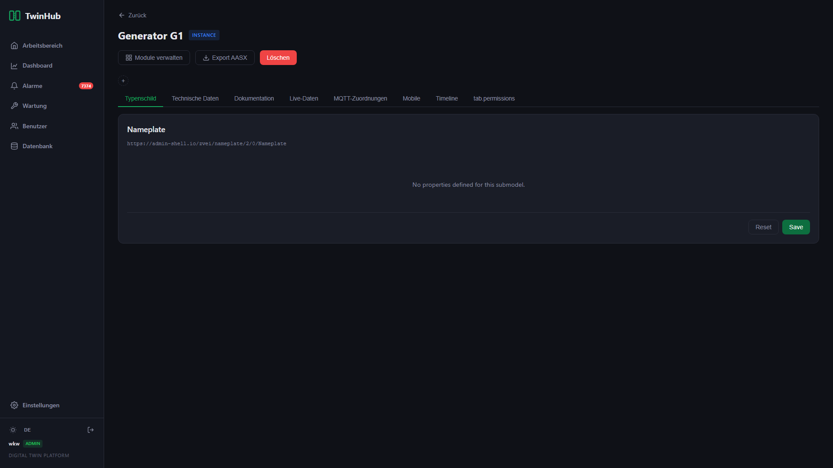
Task: Open the MQTT-Zuordnungen tab
Action: 360,98
